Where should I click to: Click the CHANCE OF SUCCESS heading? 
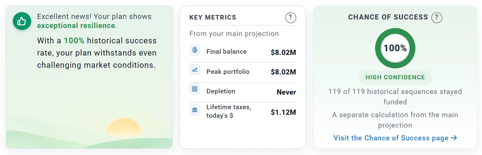coord(388,17)
